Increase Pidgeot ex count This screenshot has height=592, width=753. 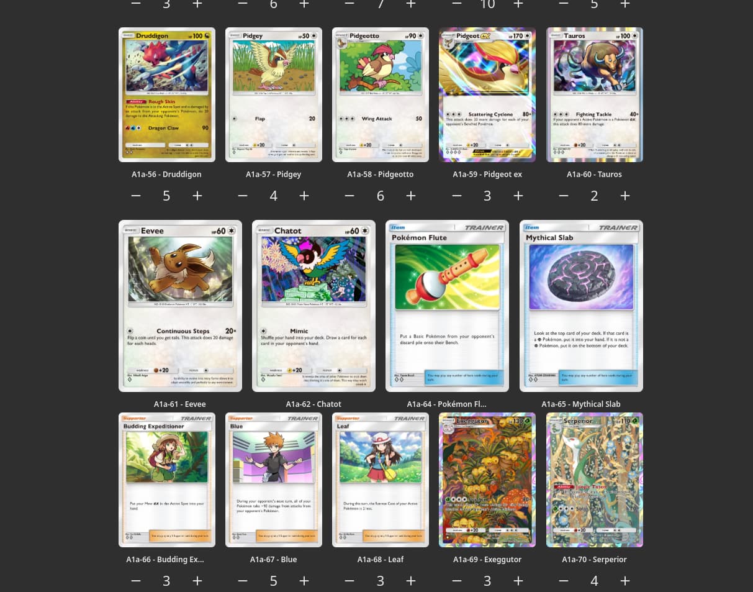518,196
